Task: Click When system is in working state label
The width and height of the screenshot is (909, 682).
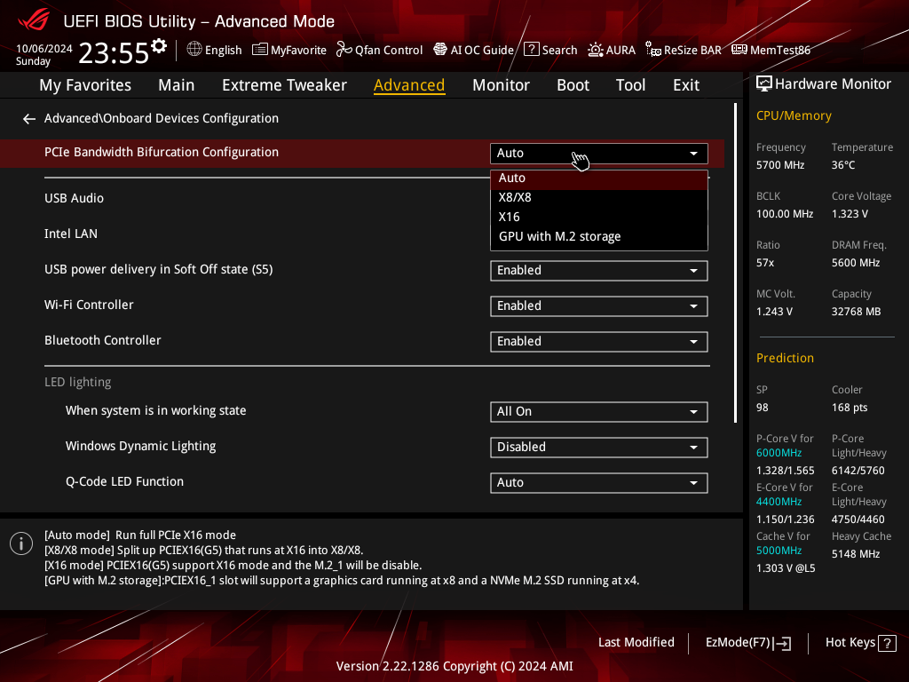Action: click(x=155, y=411)
